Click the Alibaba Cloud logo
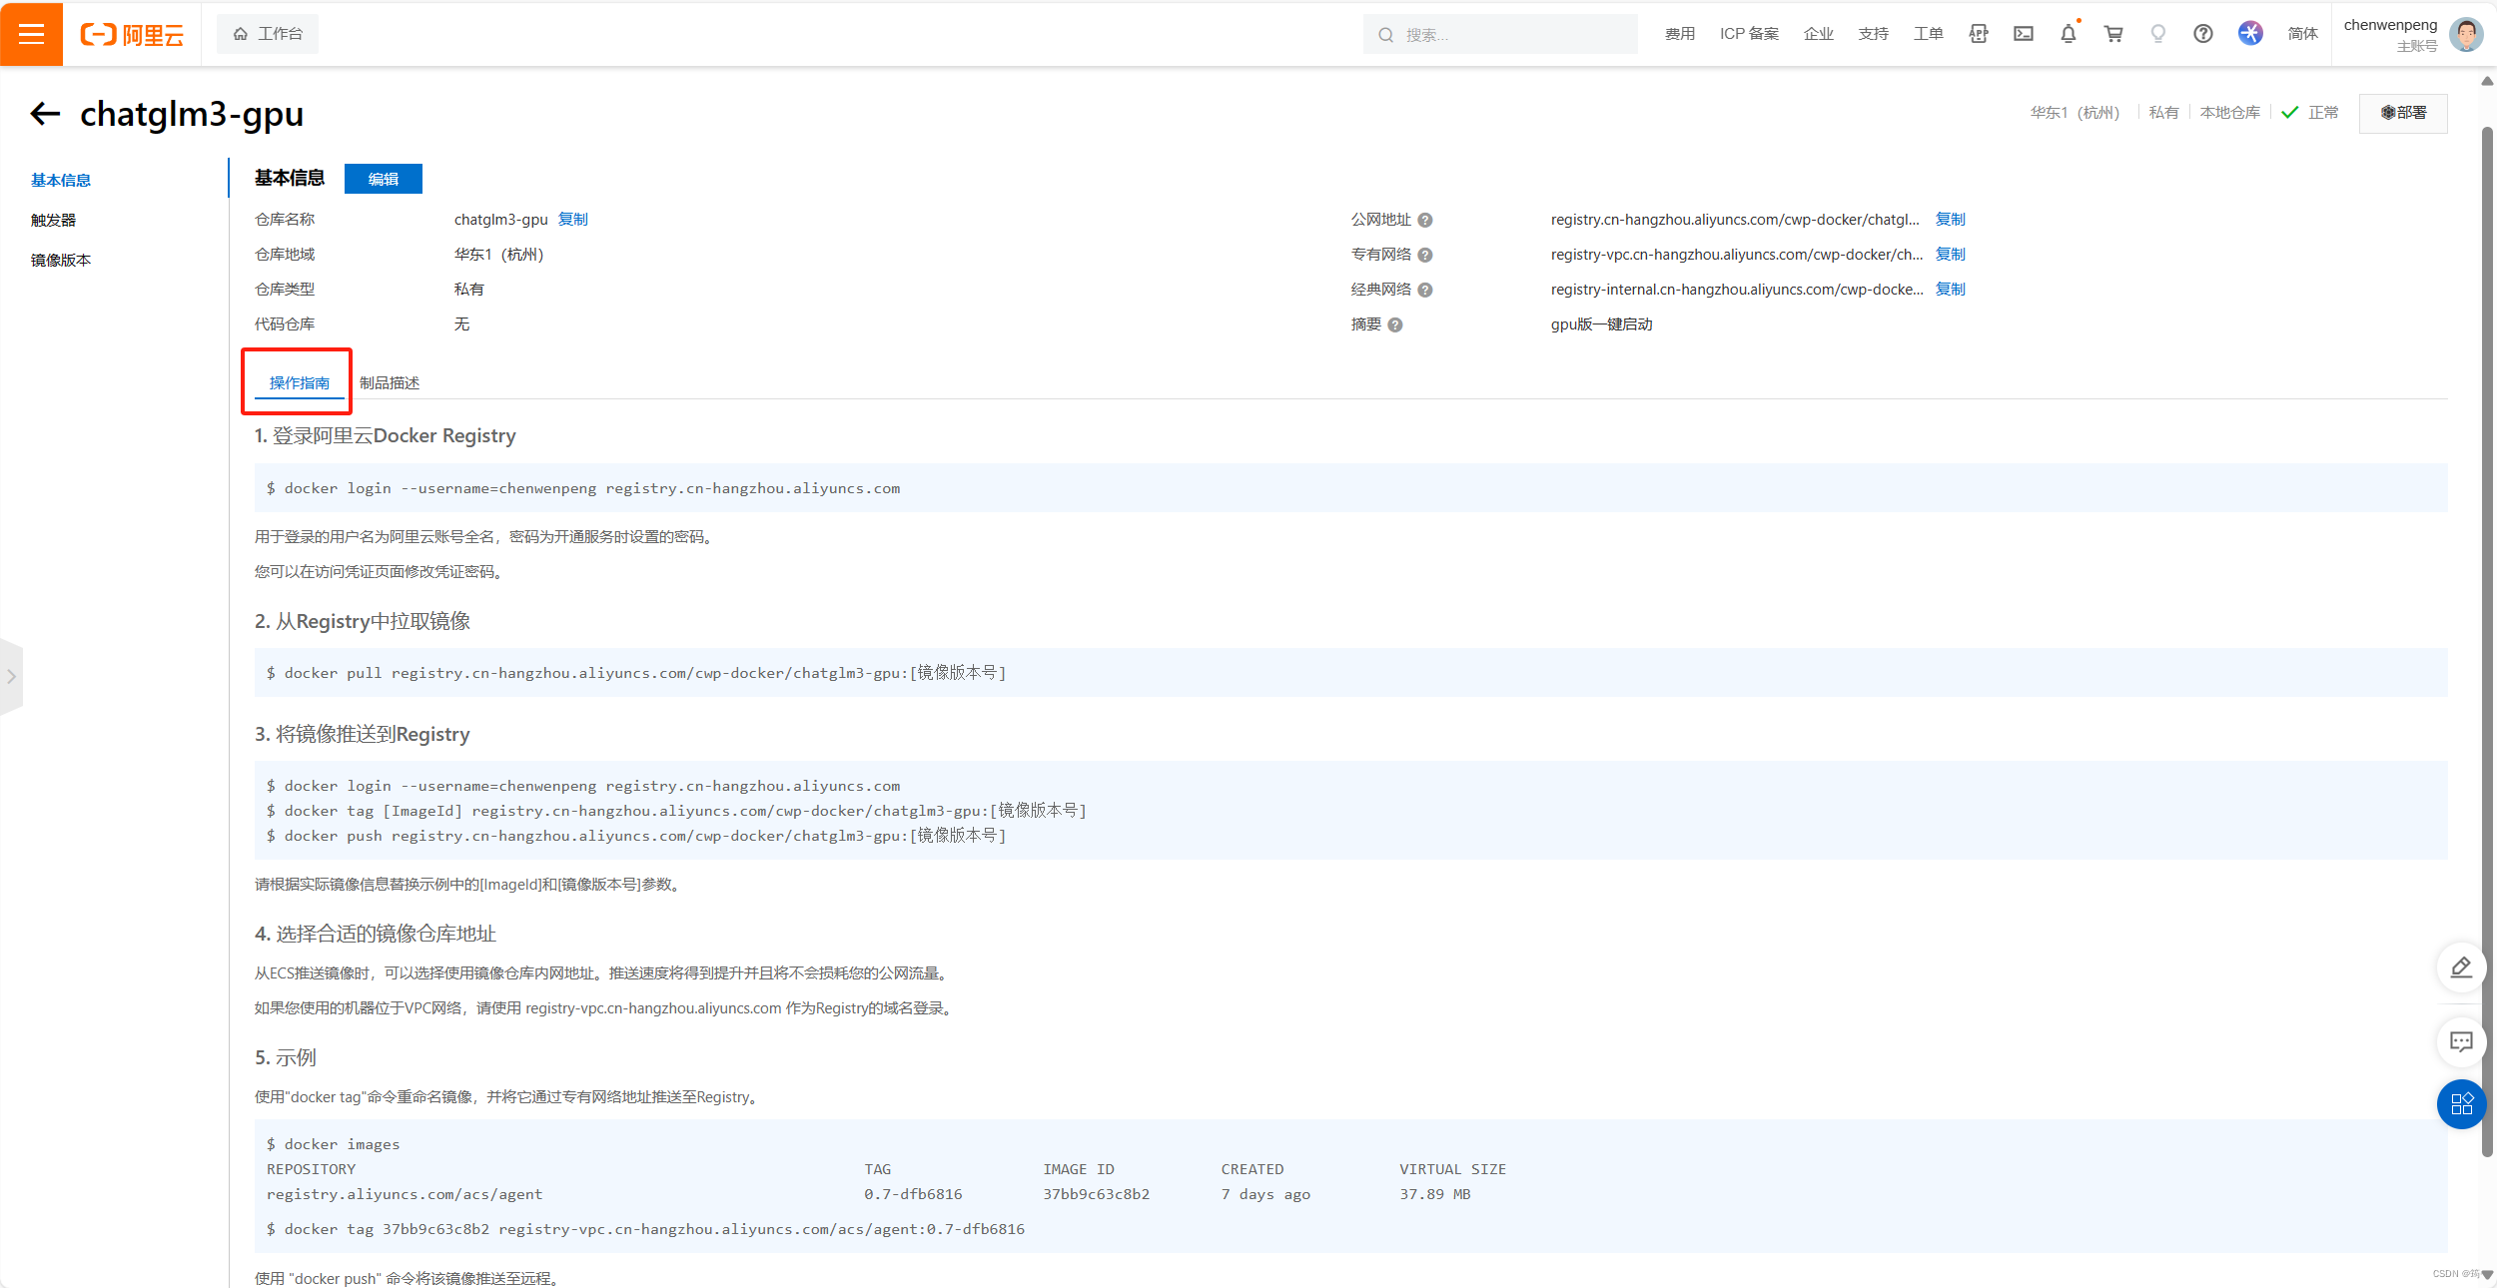Screen dimensions: 2497x1288 [x=132, y=35]
